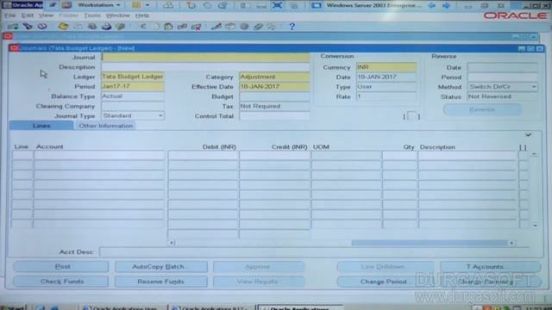Click the lines grid vertical scroll down arrow
The width and height of the screenshot is (552, 310).
click(x=535, y=225)
